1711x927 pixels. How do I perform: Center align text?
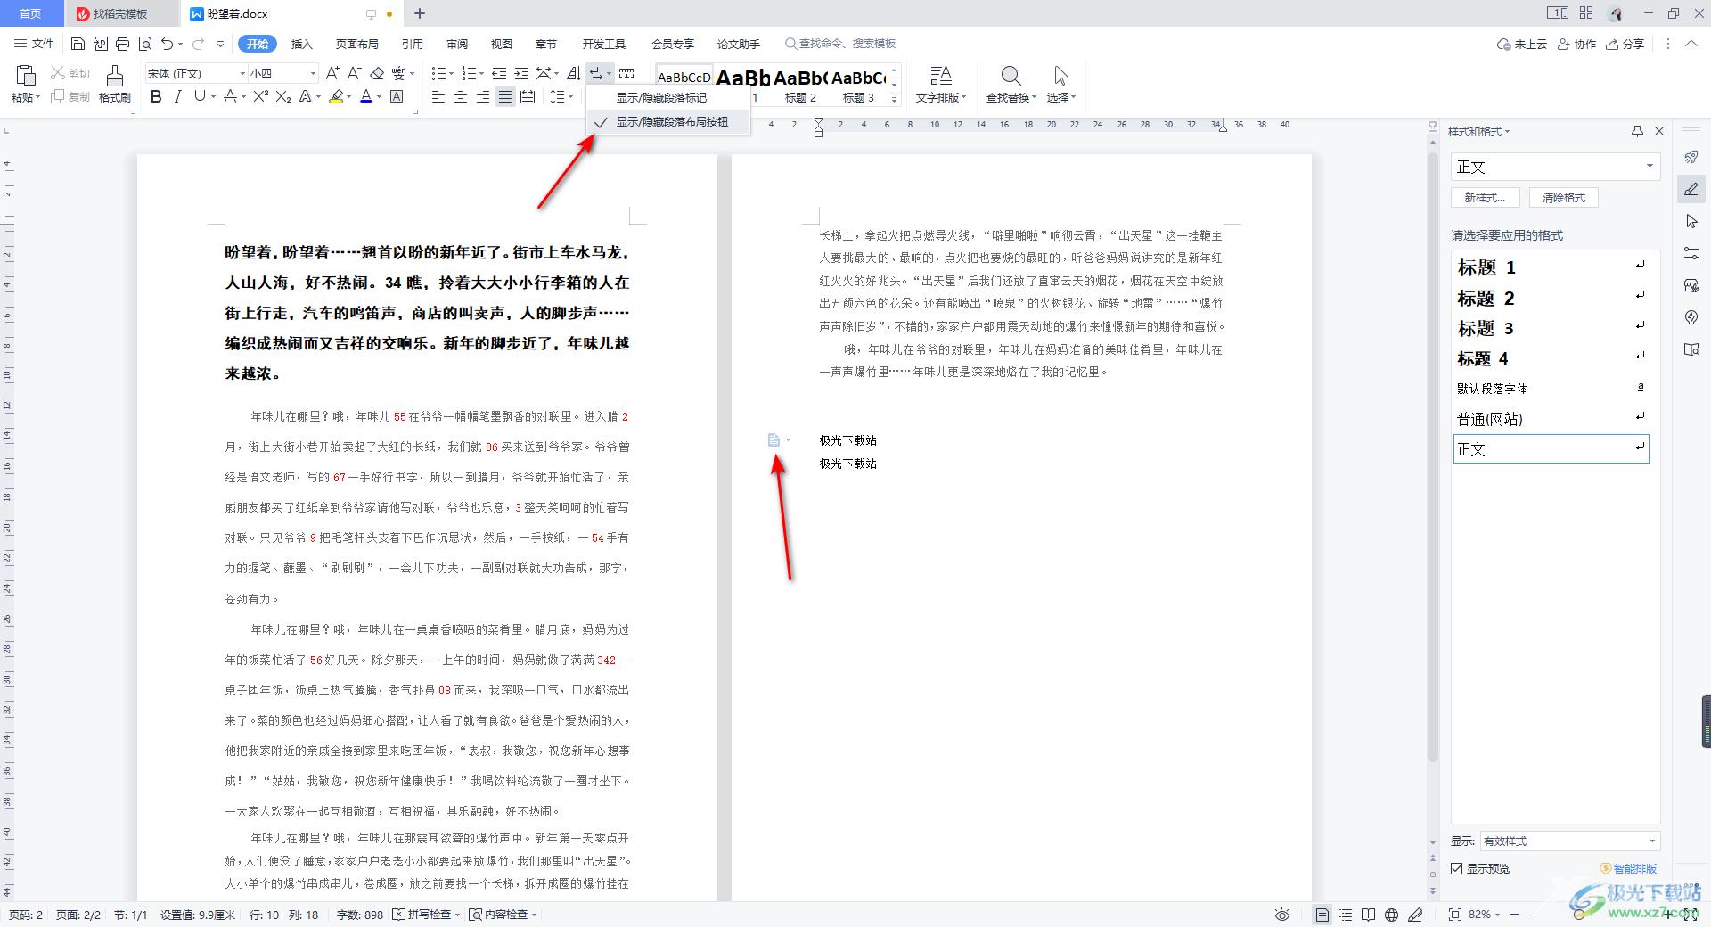tap(461, 96)
